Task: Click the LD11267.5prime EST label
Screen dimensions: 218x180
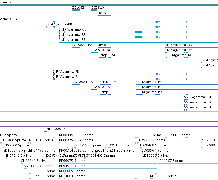Action: pyautogui.click(x=171, y=161)
